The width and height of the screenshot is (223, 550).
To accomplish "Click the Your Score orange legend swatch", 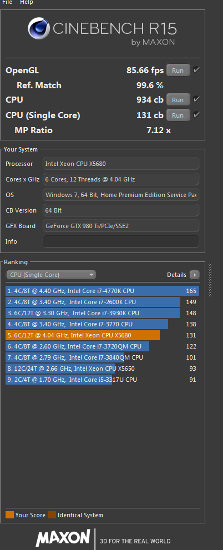I will [x=10, y=515].
